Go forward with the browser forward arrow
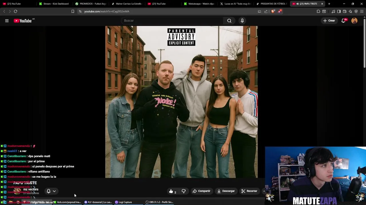Image resolution: width=366 pixels, height=205 pixels. (x=9, y=11)
